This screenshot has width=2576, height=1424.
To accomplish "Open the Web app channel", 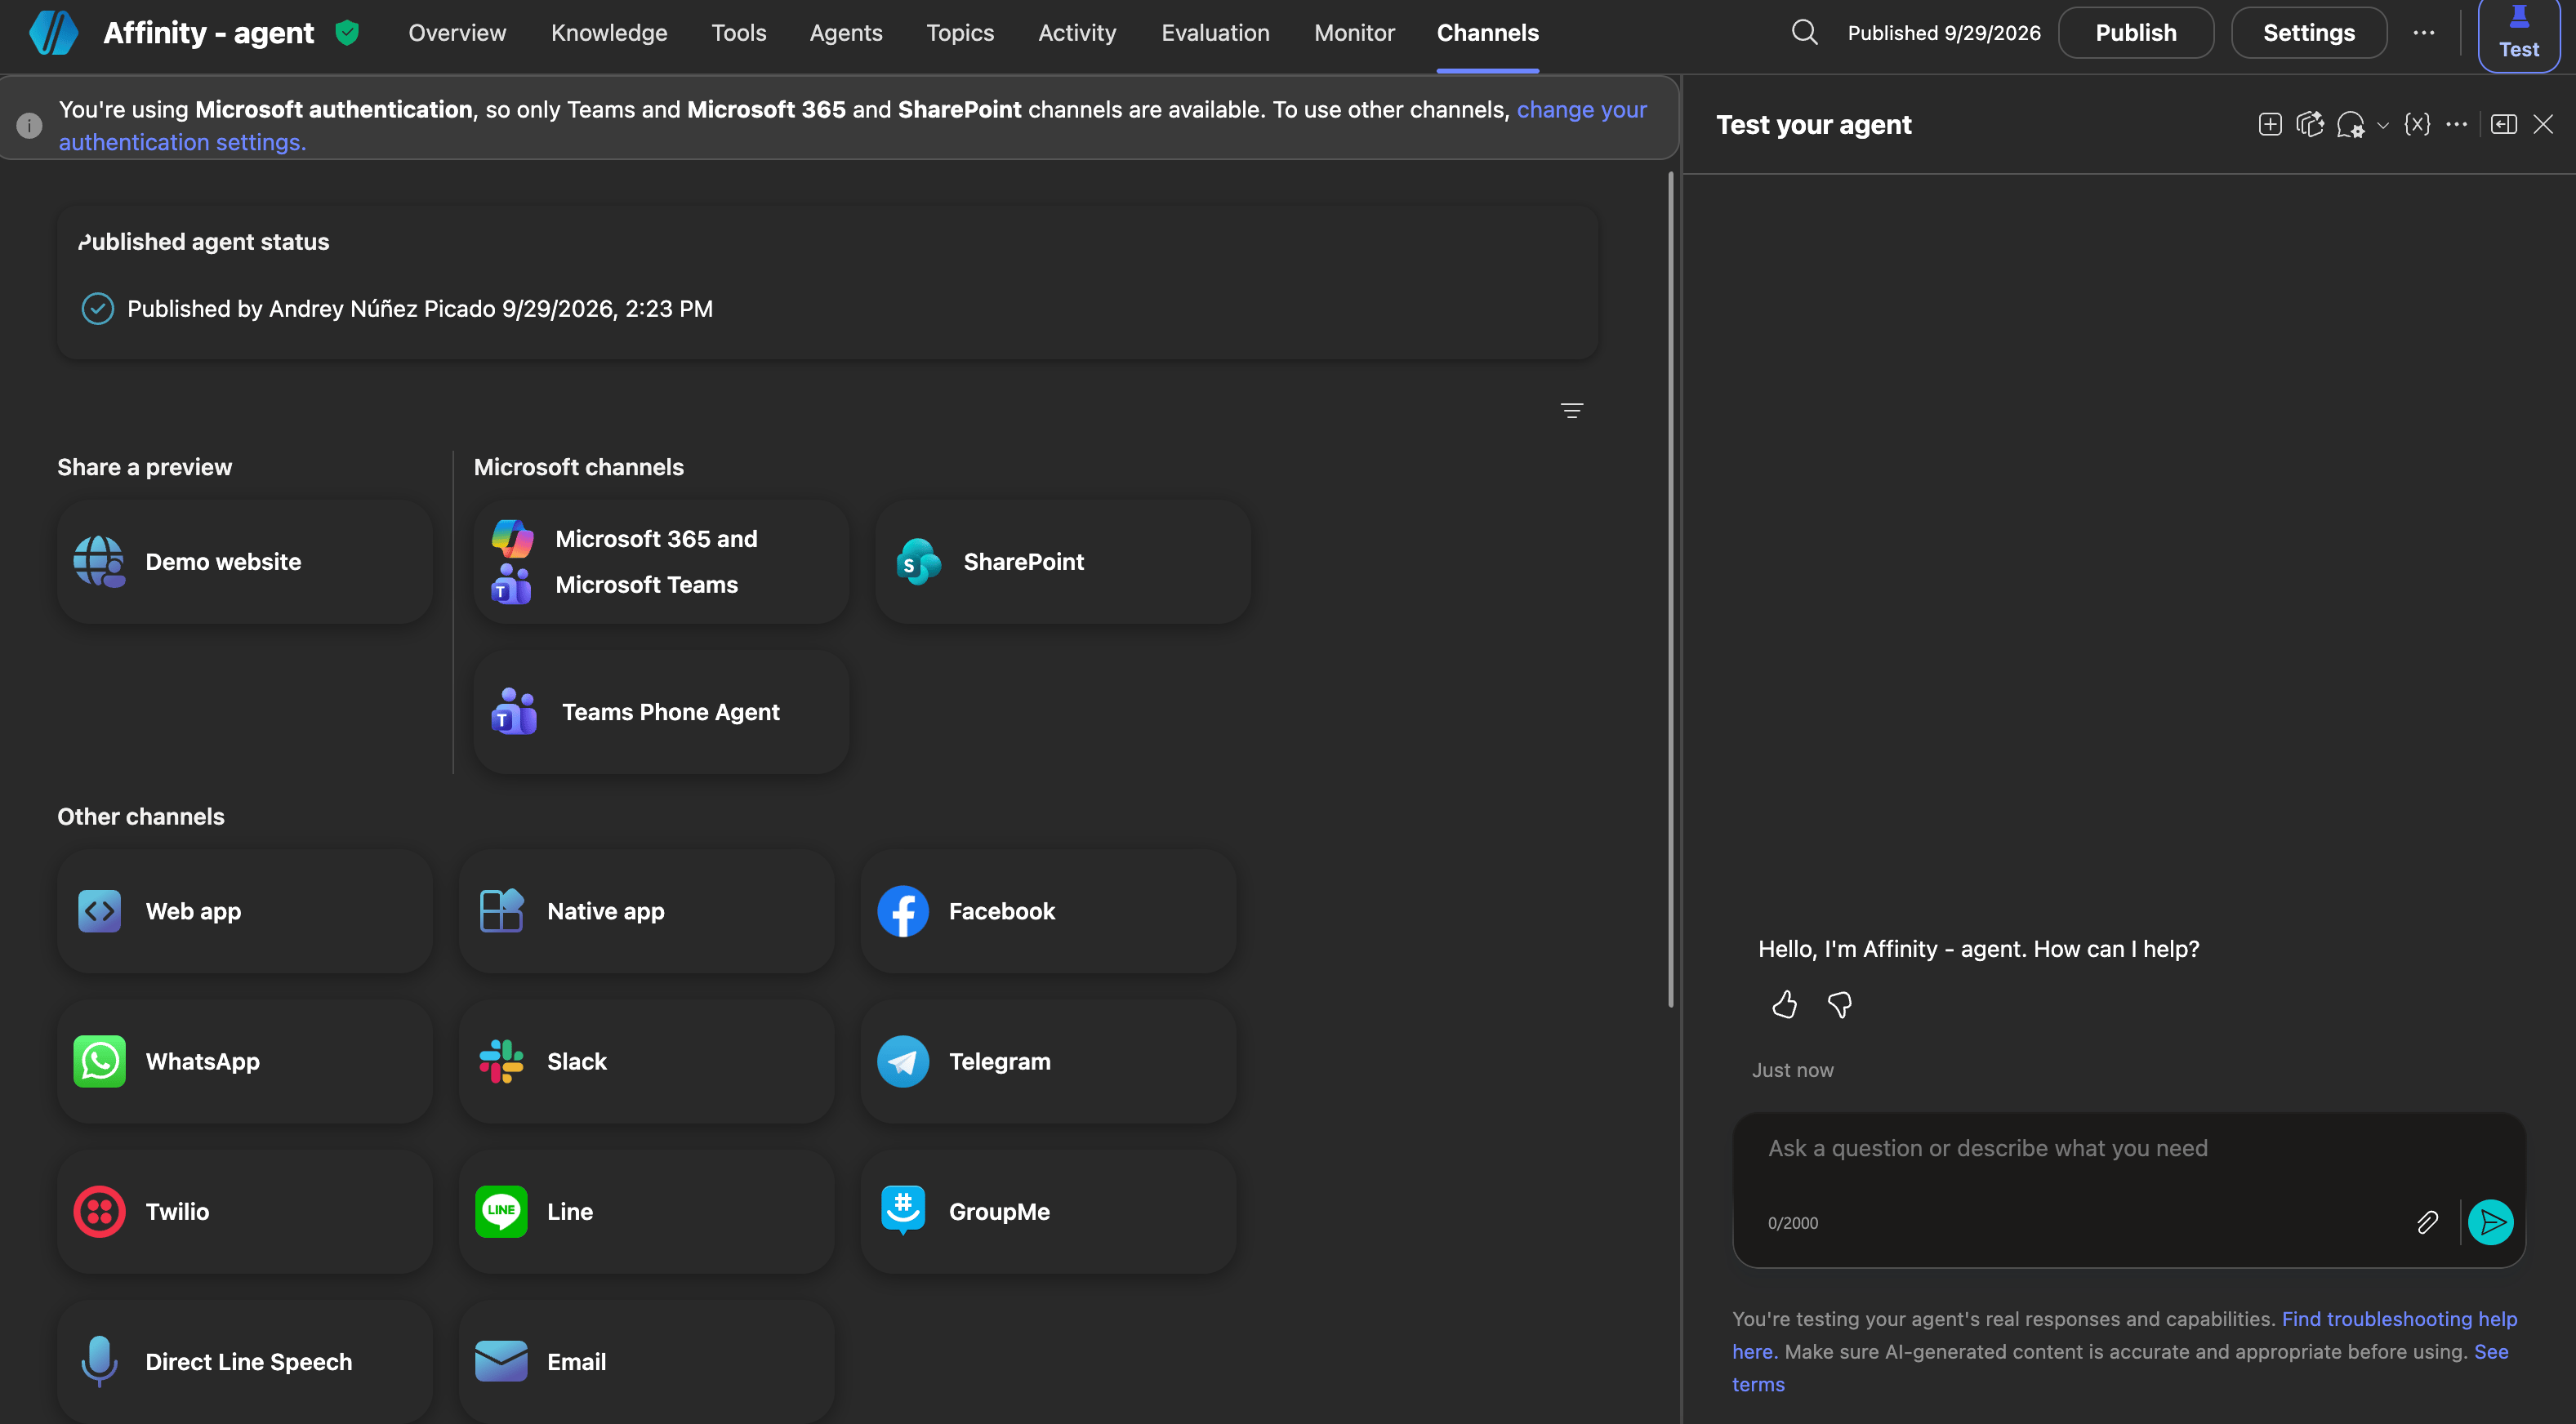I will coord(244,911).
